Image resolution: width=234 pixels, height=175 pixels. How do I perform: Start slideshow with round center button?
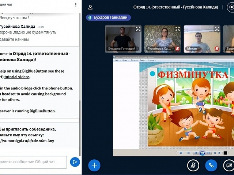click(202, 153)
